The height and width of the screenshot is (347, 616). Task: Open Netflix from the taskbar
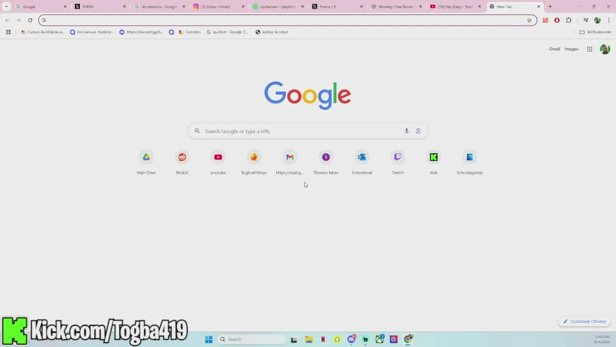pos(323,339)
